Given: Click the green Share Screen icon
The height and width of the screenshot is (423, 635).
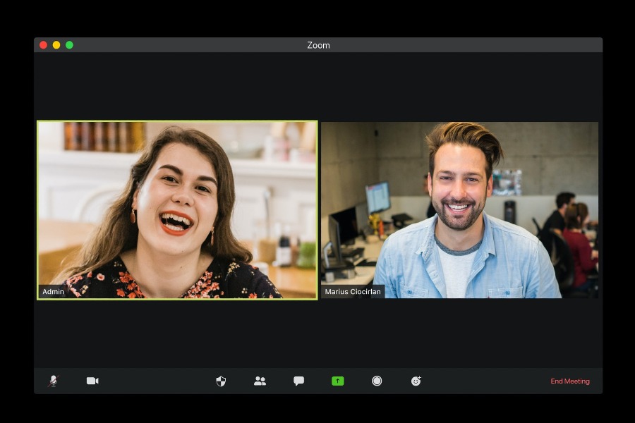Looking at the screenshot, I should click(x=338, y=381).
